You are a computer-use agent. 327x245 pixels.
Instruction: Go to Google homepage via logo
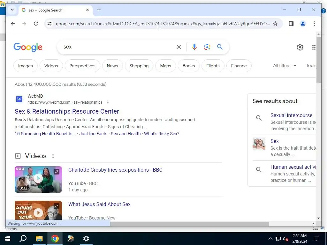[x=28, y=47]
